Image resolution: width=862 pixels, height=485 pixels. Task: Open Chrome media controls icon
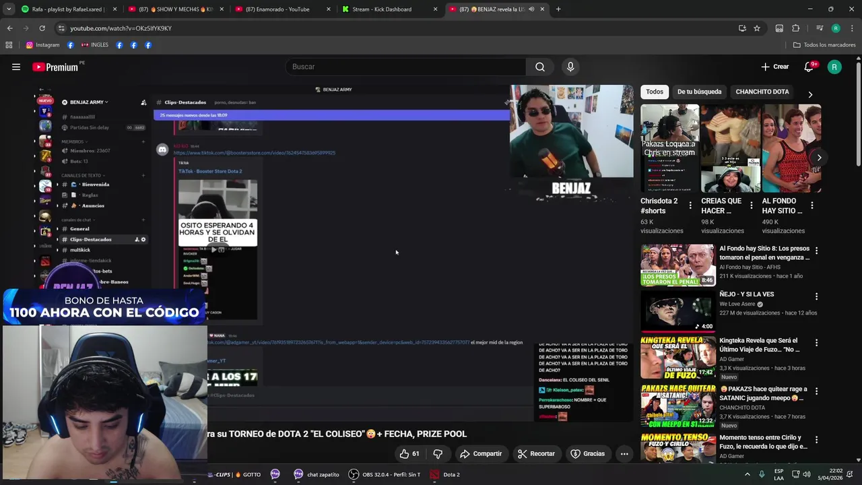click(x=820, y=28)
